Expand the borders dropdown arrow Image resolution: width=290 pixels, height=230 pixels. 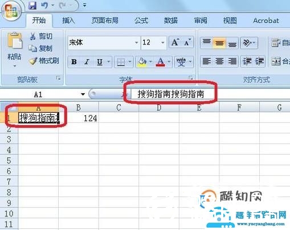click(x=130, y=62)
